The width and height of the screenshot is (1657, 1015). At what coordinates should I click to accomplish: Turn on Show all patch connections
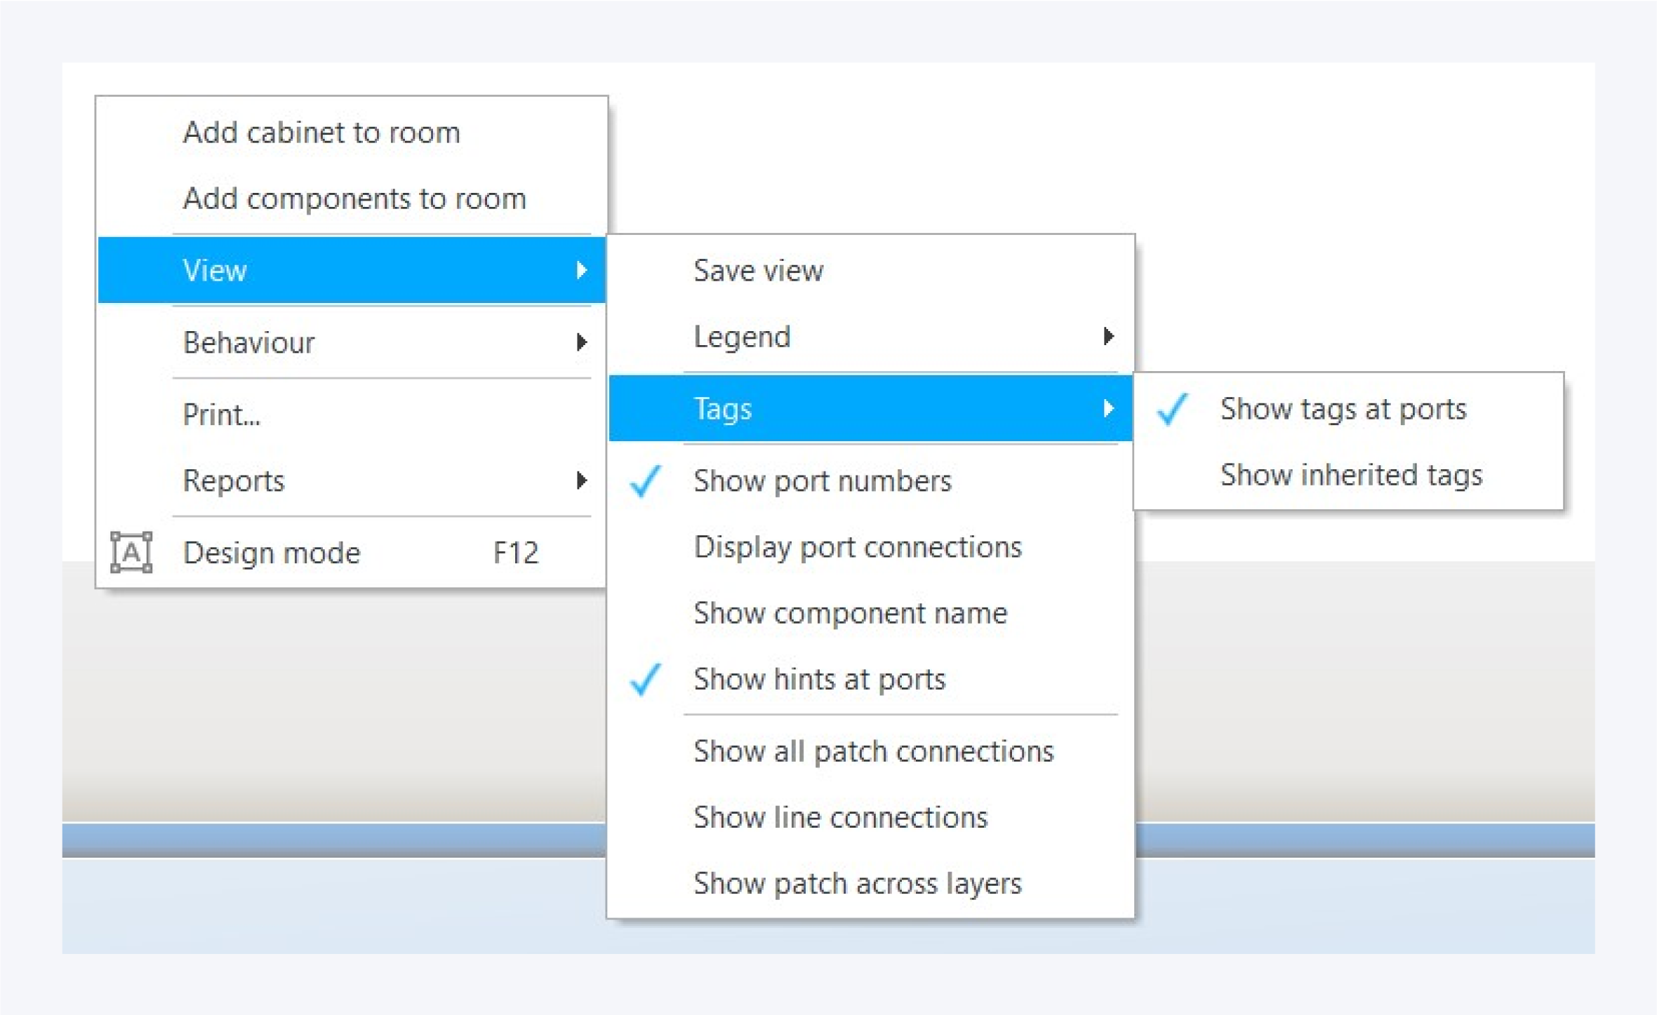coord(873,751)
